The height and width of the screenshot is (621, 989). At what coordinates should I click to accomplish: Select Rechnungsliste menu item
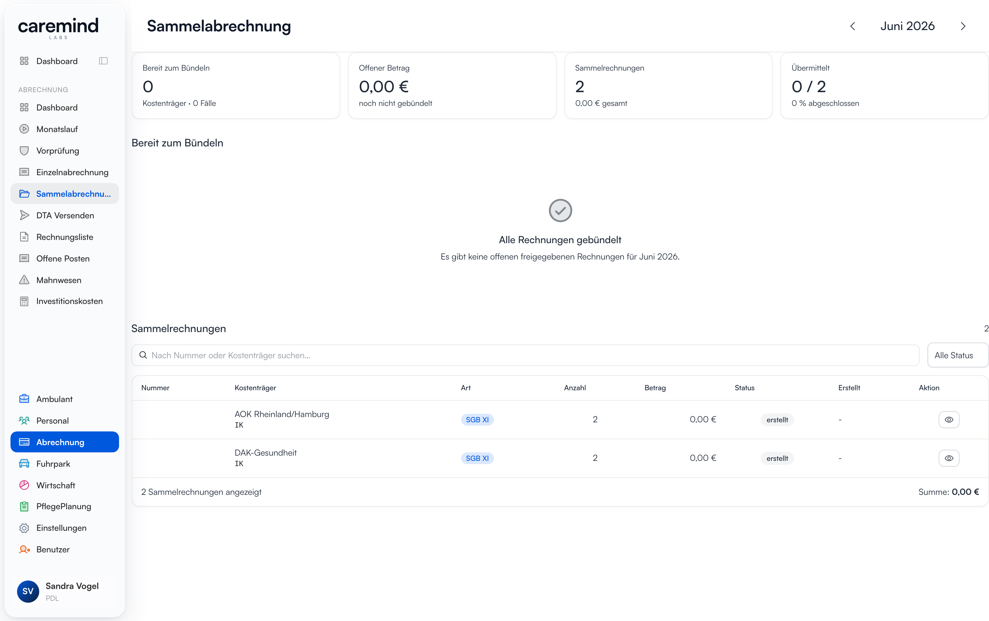pos(64,237)
